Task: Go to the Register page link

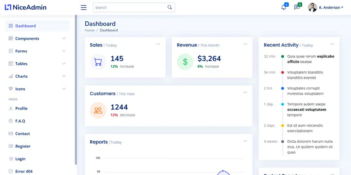Action: pyautogui.click(x=37, y=146)
